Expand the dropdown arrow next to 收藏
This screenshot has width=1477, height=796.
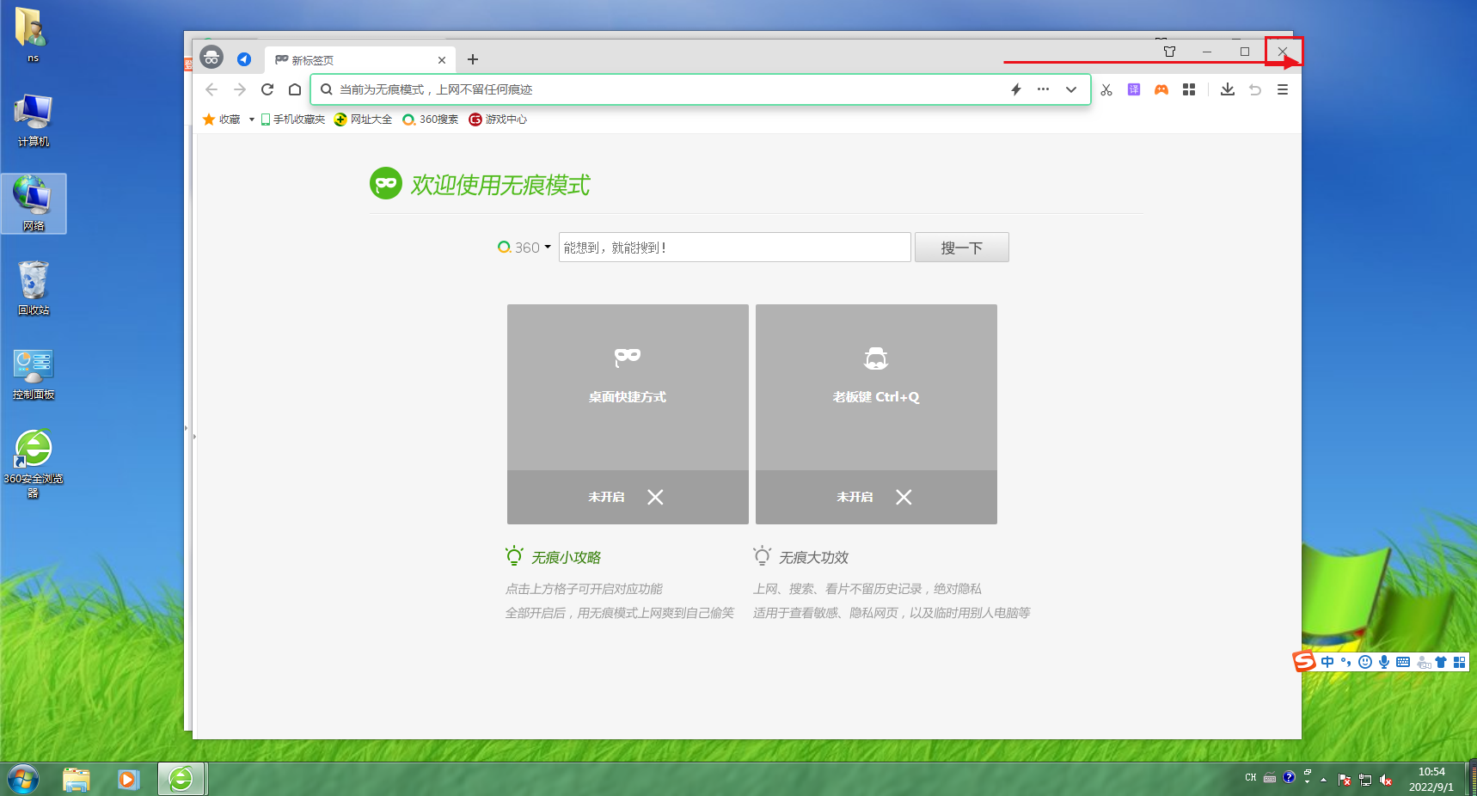click(251, 119)
